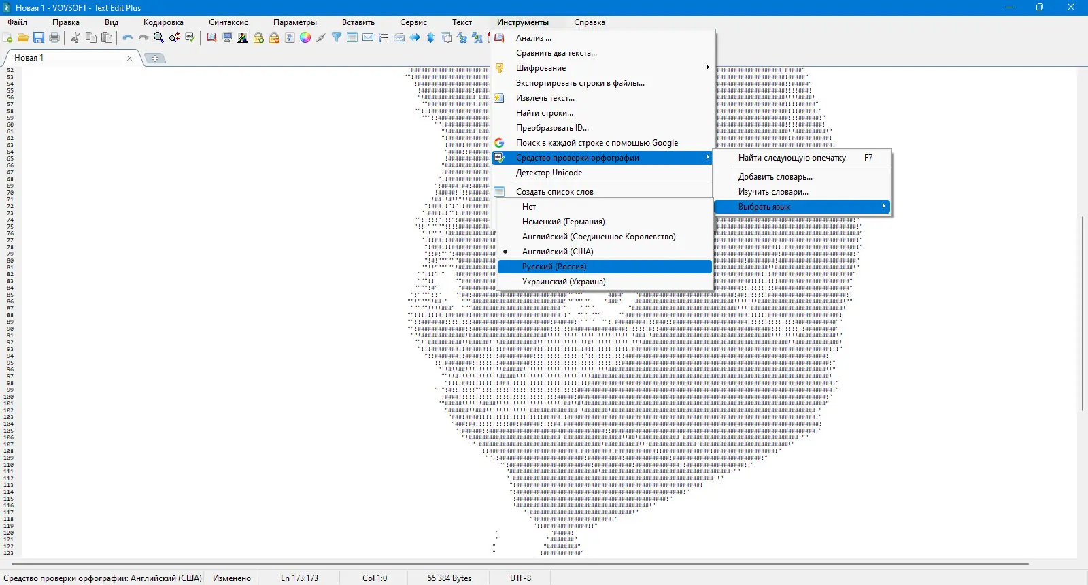Click the Filter funnel icon

337,37
